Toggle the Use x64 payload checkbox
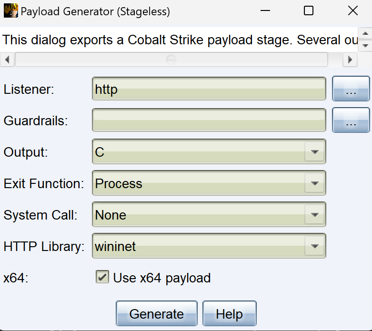 pyautogui.click(x=102, y=277)
